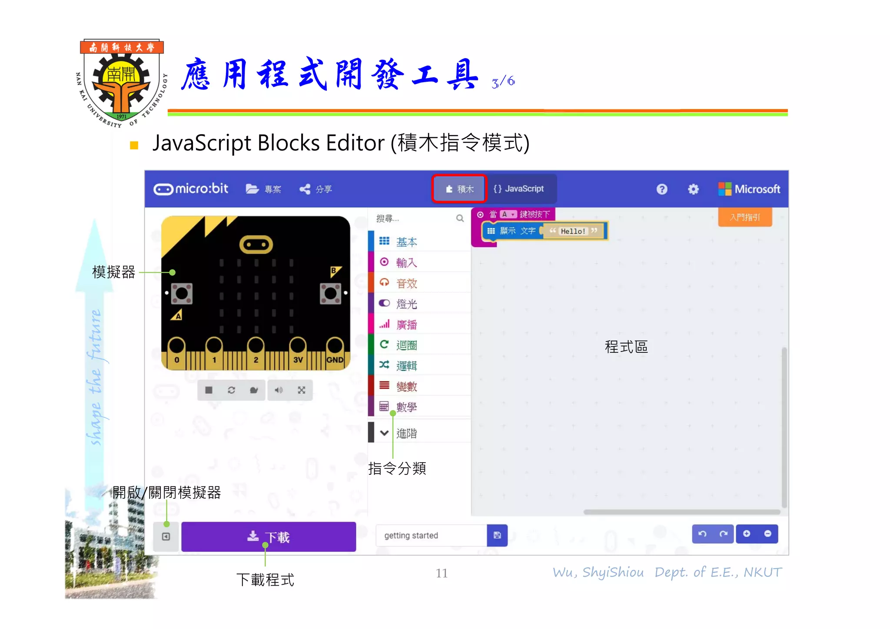Click pin 2 on the simulator

click(256, 352)
